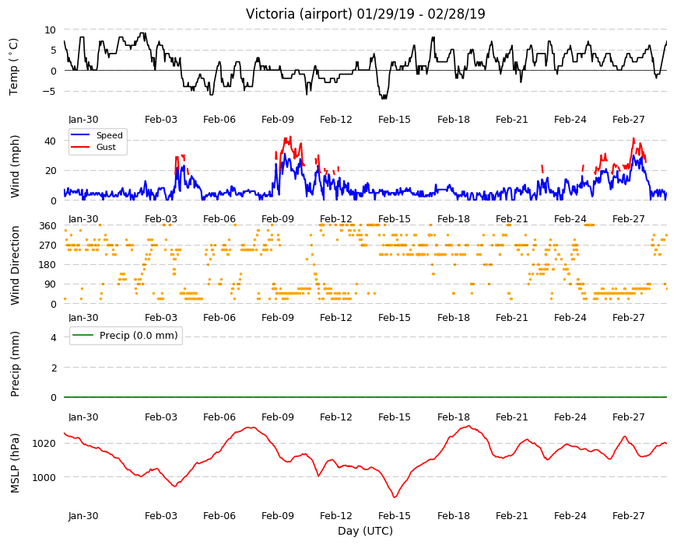Click the Precip (0.0 mm) legend label
This screenshot has width=677, height=544.
(x=139, y=336)
